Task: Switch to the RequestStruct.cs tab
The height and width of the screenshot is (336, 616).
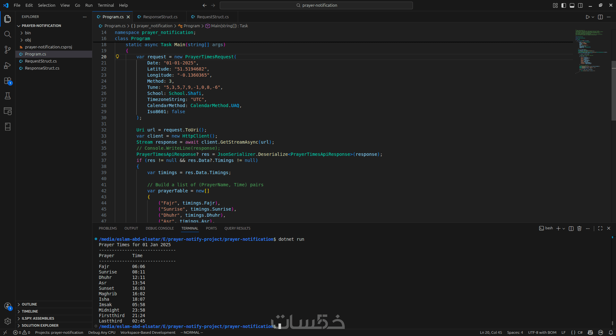Action: click(x=212, y=17)
